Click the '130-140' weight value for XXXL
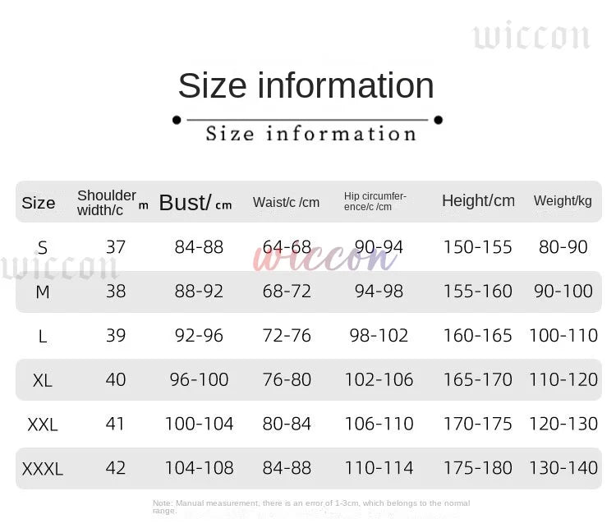Viewport: 616px width, 528px height. [x=563, y=468]
